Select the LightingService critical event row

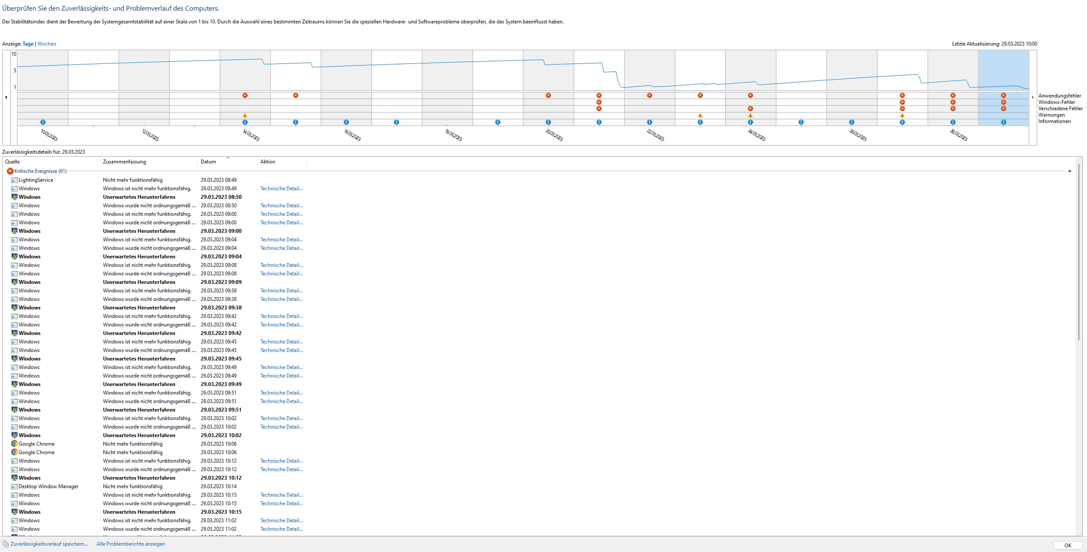36,180
